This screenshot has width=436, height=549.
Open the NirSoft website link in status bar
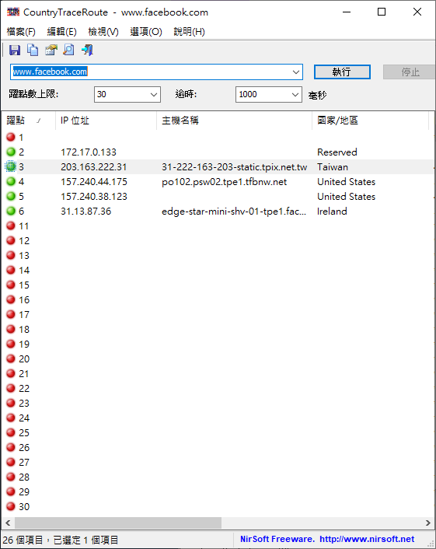coord(367,539)
